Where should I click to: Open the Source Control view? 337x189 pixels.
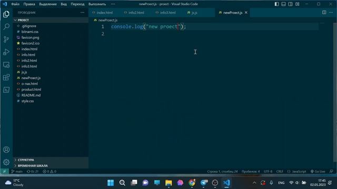[x=6, y=39]
